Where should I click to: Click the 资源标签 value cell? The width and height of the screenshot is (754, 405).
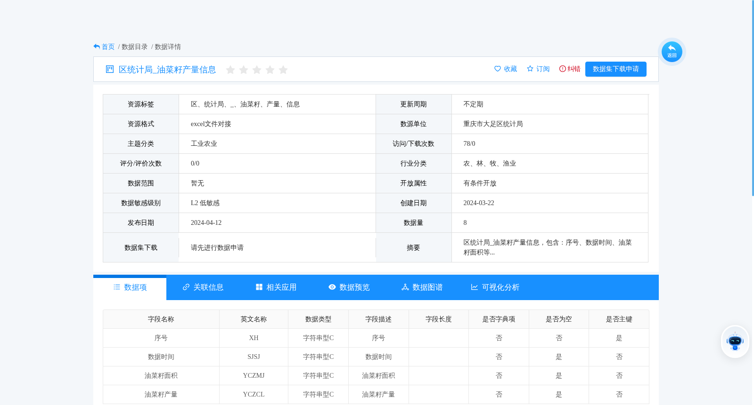[x=277, y=104]
